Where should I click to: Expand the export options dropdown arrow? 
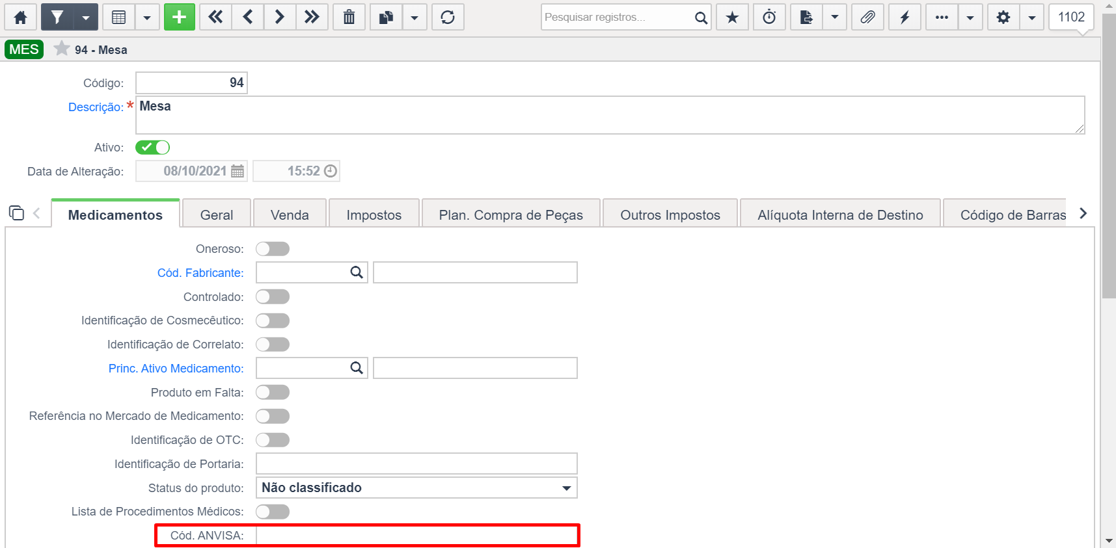(x=835, y=17)
